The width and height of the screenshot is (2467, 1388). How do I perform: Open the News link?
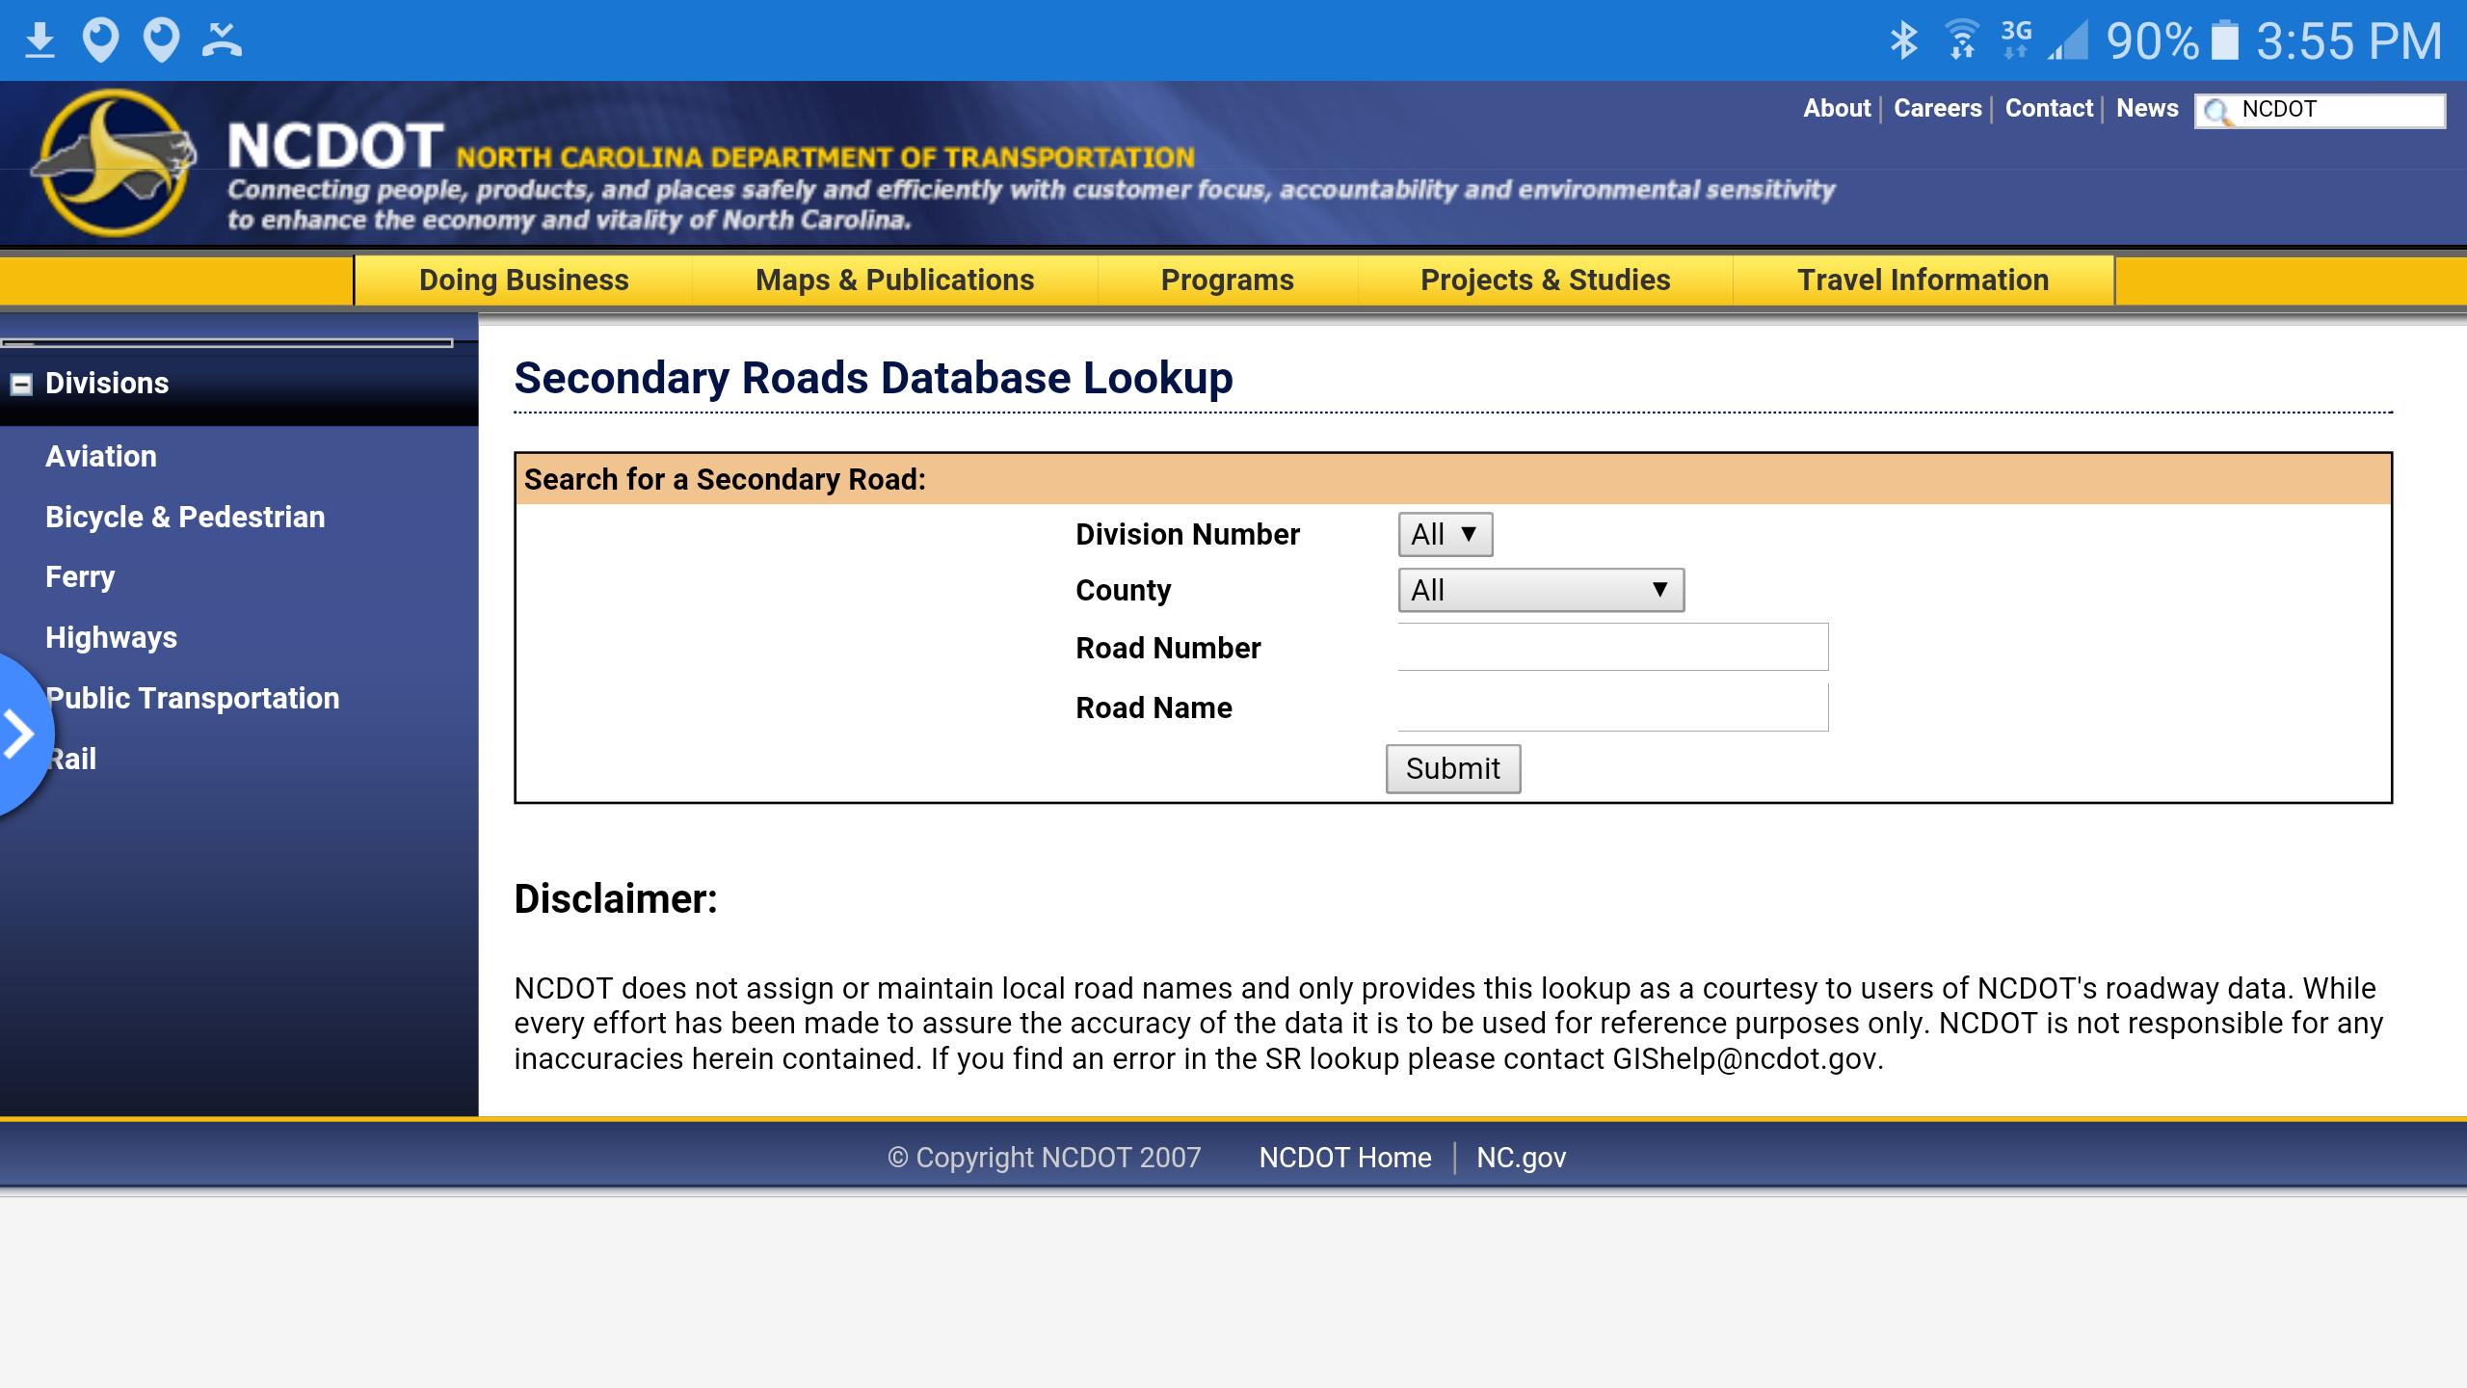[2147, 108]
